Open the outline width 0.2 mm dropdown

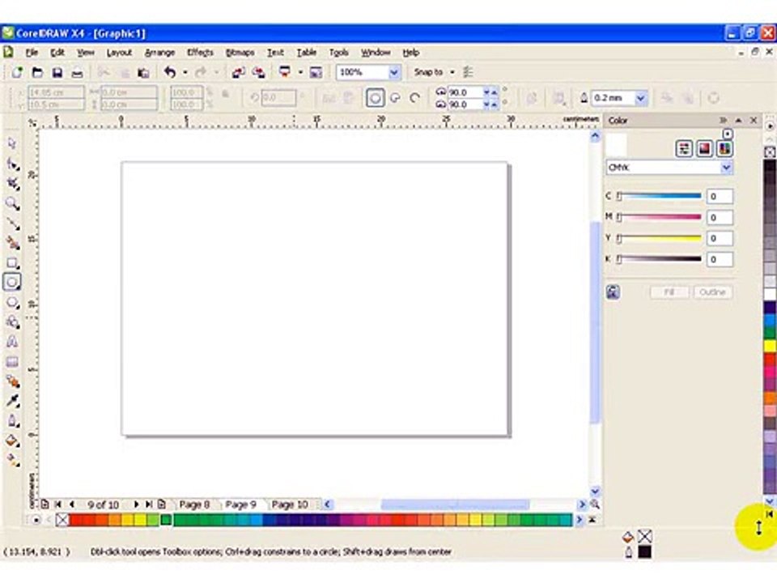click(x=641, y=98)
